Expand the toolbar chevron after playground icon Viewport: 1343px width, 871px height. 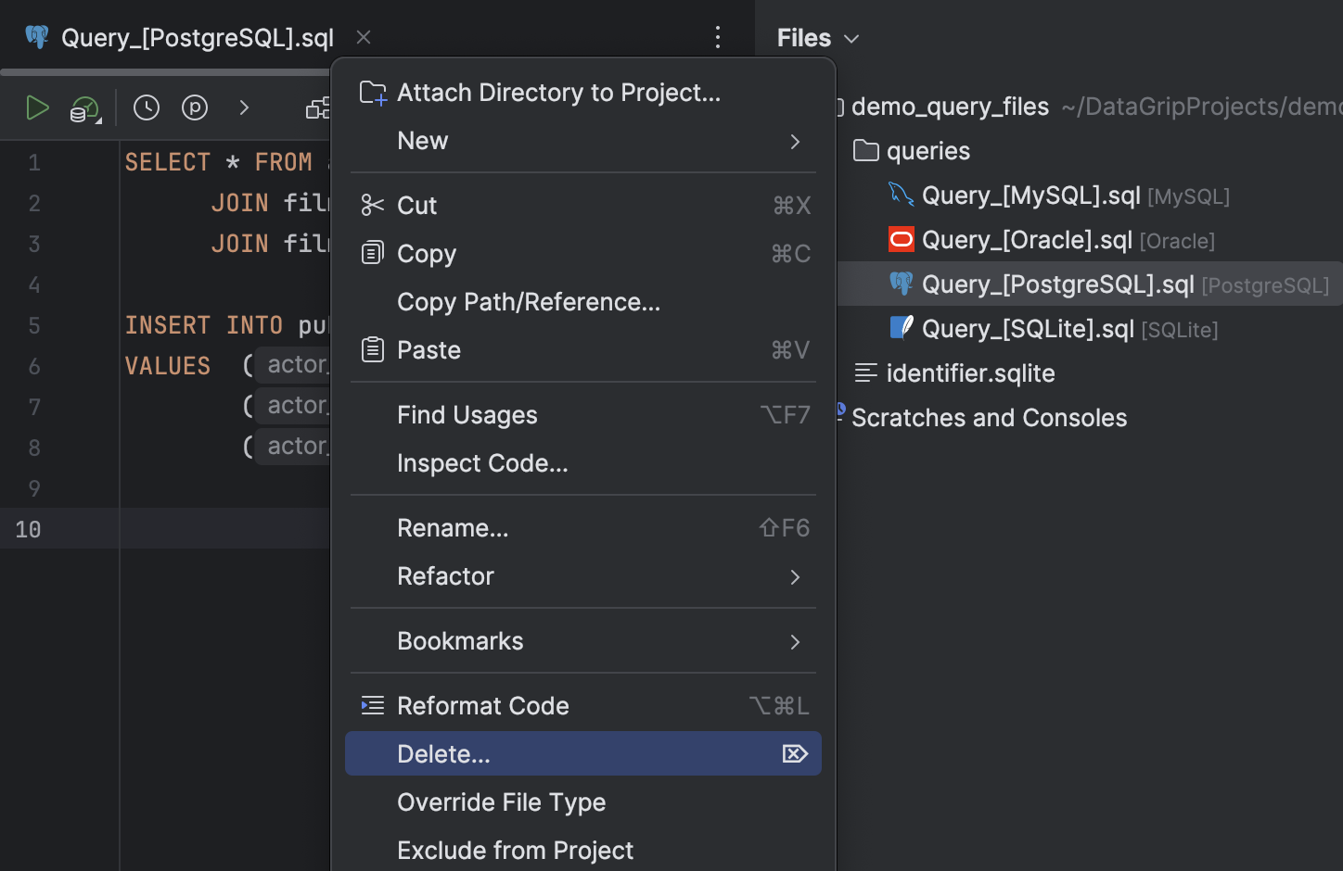[244, 108]
